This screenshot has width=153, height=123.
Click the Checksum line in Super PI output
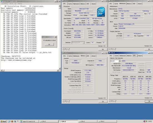11,56
